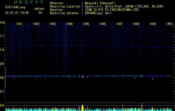This screenshot has height=111, width=175.
Task: Select the A504HB(yagi 4el) antenna text
Action: pos(98,13)
